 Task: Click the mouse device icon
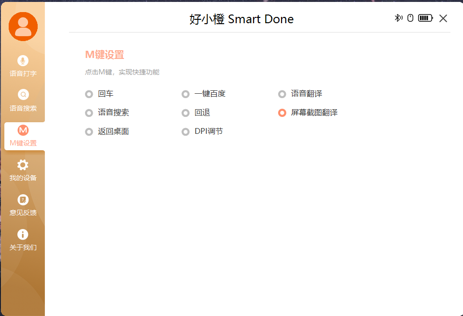click(410, 18)
